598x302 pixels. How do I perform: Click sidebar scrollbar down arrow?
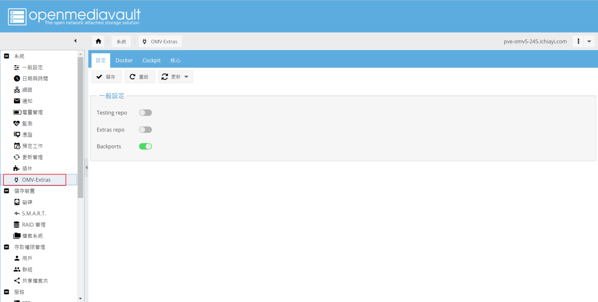[x=81, y=298]
